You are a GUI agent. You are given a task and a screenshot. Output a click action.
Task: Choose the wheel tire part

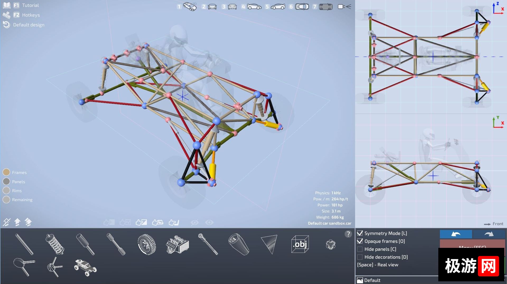[147, 244]
